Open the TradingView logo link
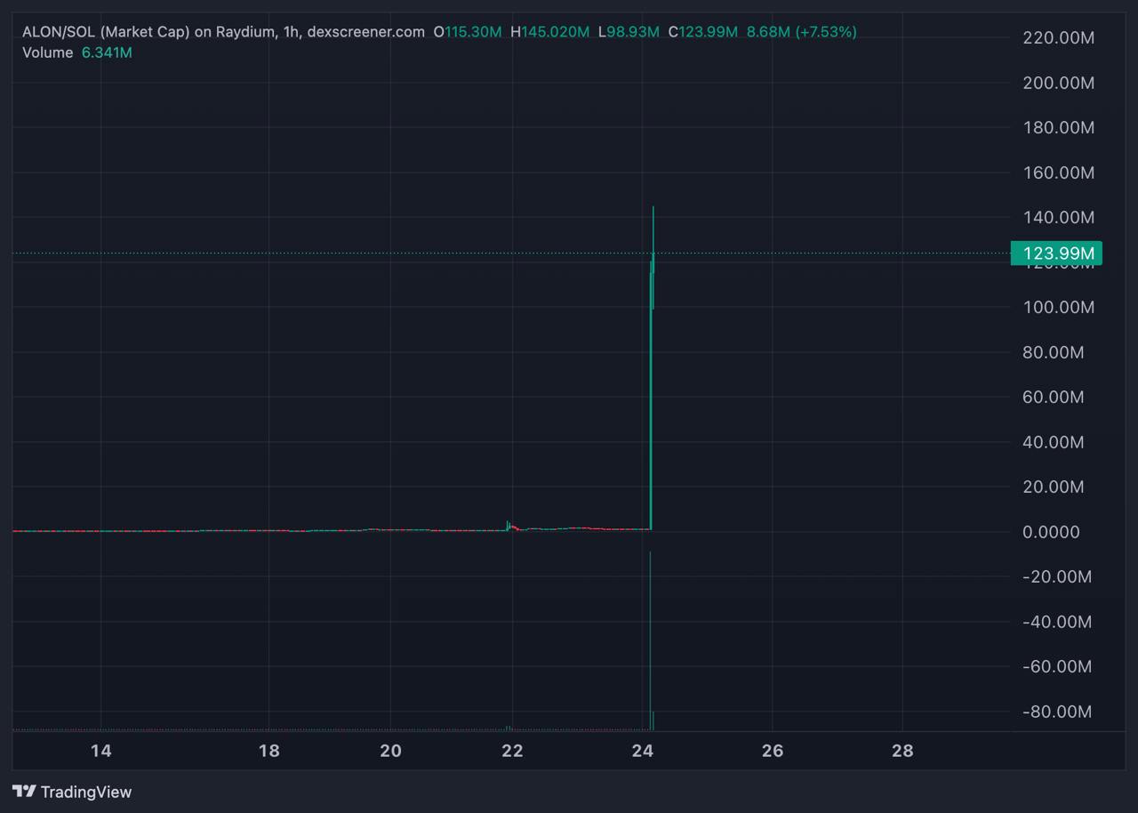 [72, 792]
